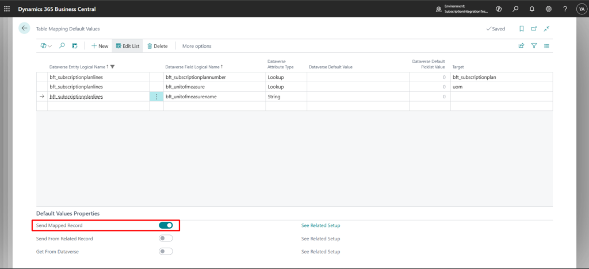This screenshot has width=589, height=269.
Task: Bookmark this page with the bookmark icon
Action: (x=521, y=28)
